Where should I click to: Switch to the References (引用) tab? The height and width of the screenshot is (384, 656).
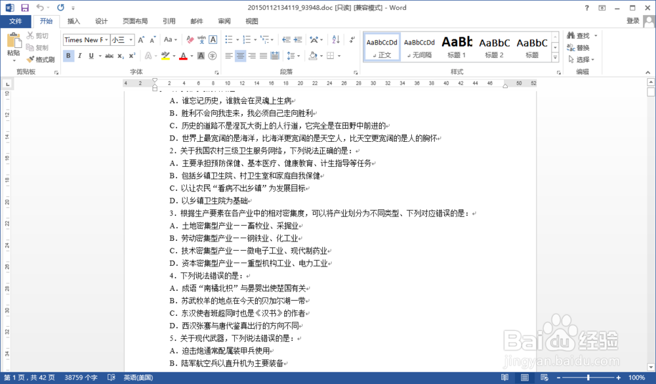[169, 21]
